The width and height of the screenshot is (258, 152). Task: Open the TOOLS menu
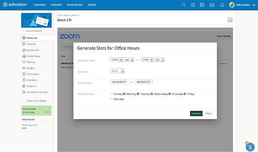92,5
